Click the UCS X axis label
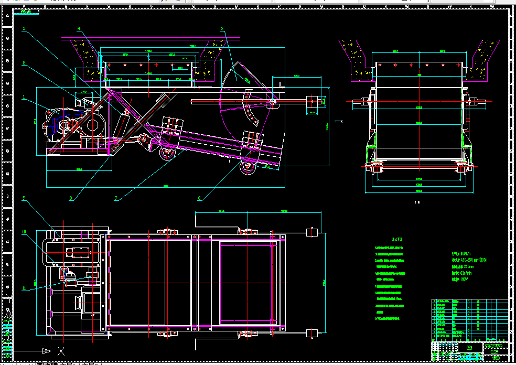This screenshot has height=365, width=516. pyautogui.click(x=61, y=351)
